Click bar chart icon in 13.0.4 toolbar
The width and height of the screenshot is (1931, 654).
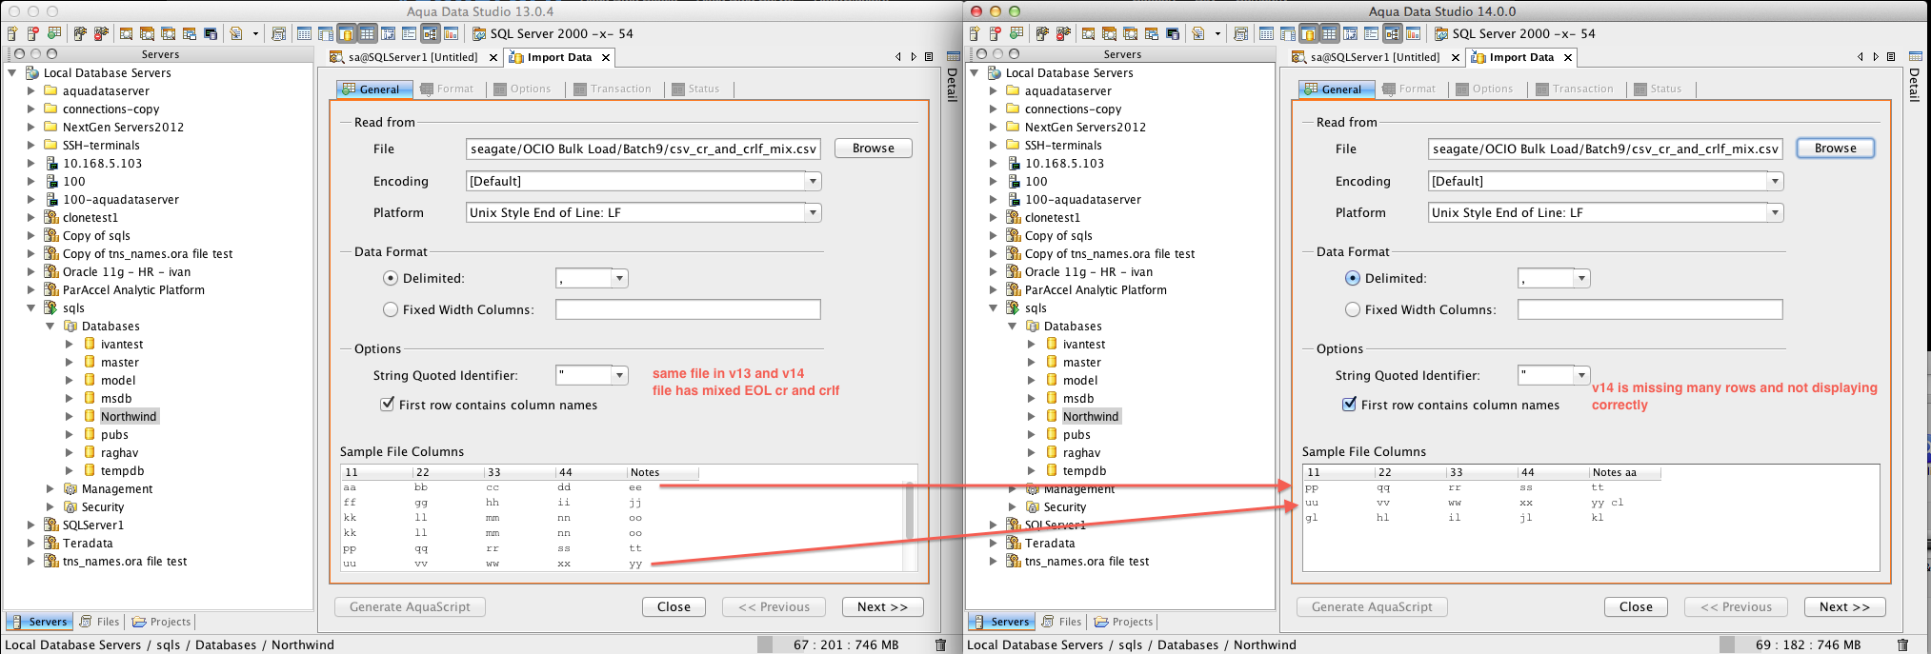pyautogui.click(x=451, y=33)
